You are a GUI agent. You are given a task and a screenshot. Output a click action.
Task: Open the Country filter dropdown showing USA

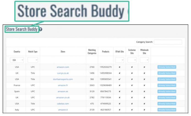(17, 60)
